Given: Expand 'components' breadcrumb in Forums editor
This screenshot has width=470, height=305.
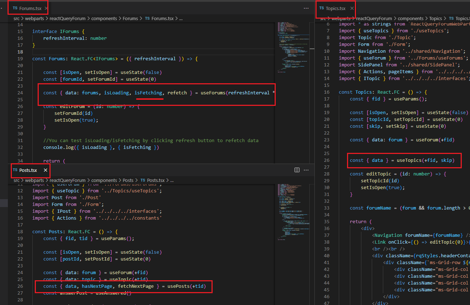Looking at the screenshot, I should point(104,18).
